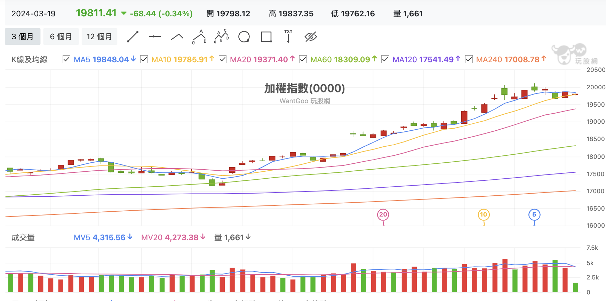The width and height of the screenshot is (606, 301).
Task: Click the change -68.44 (-0.34%)
Action: pyautogui.click(x=161, y=14)
